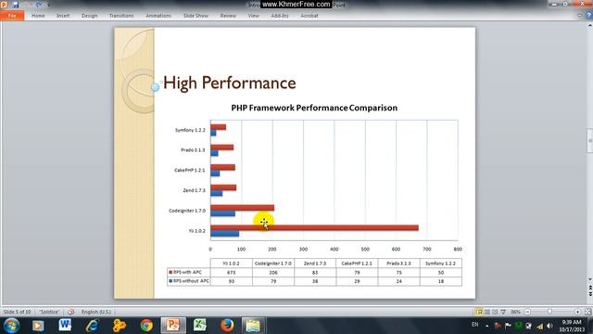The width and height of the screenshot is (593, 334).
Task: Open the Add-Ins ribbon tab
Action: pyautogui.click(x=280, y=16)
